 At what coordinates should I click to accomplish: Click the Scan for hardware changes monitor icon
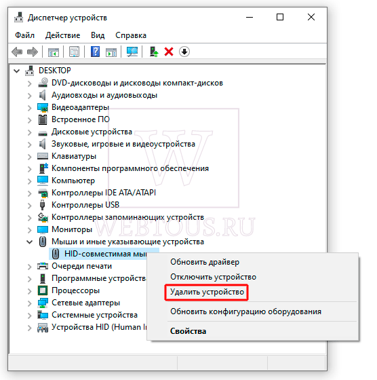point(132,52)
